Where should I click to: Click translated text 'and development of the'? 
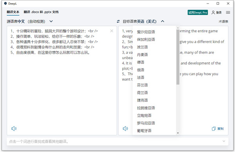point(201,63)
